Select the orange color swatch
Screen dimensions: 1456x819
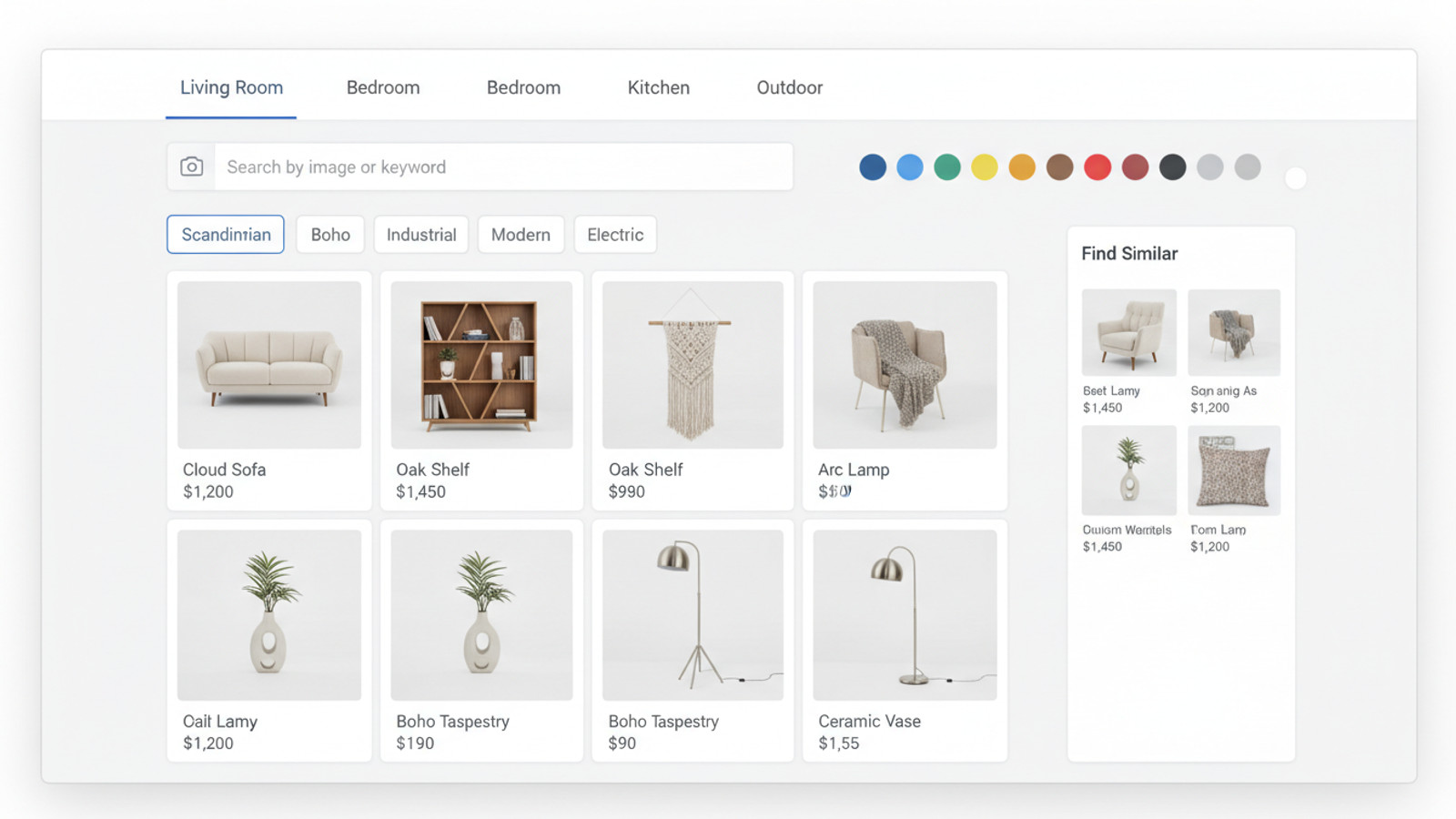click(x=1022, y=167)
